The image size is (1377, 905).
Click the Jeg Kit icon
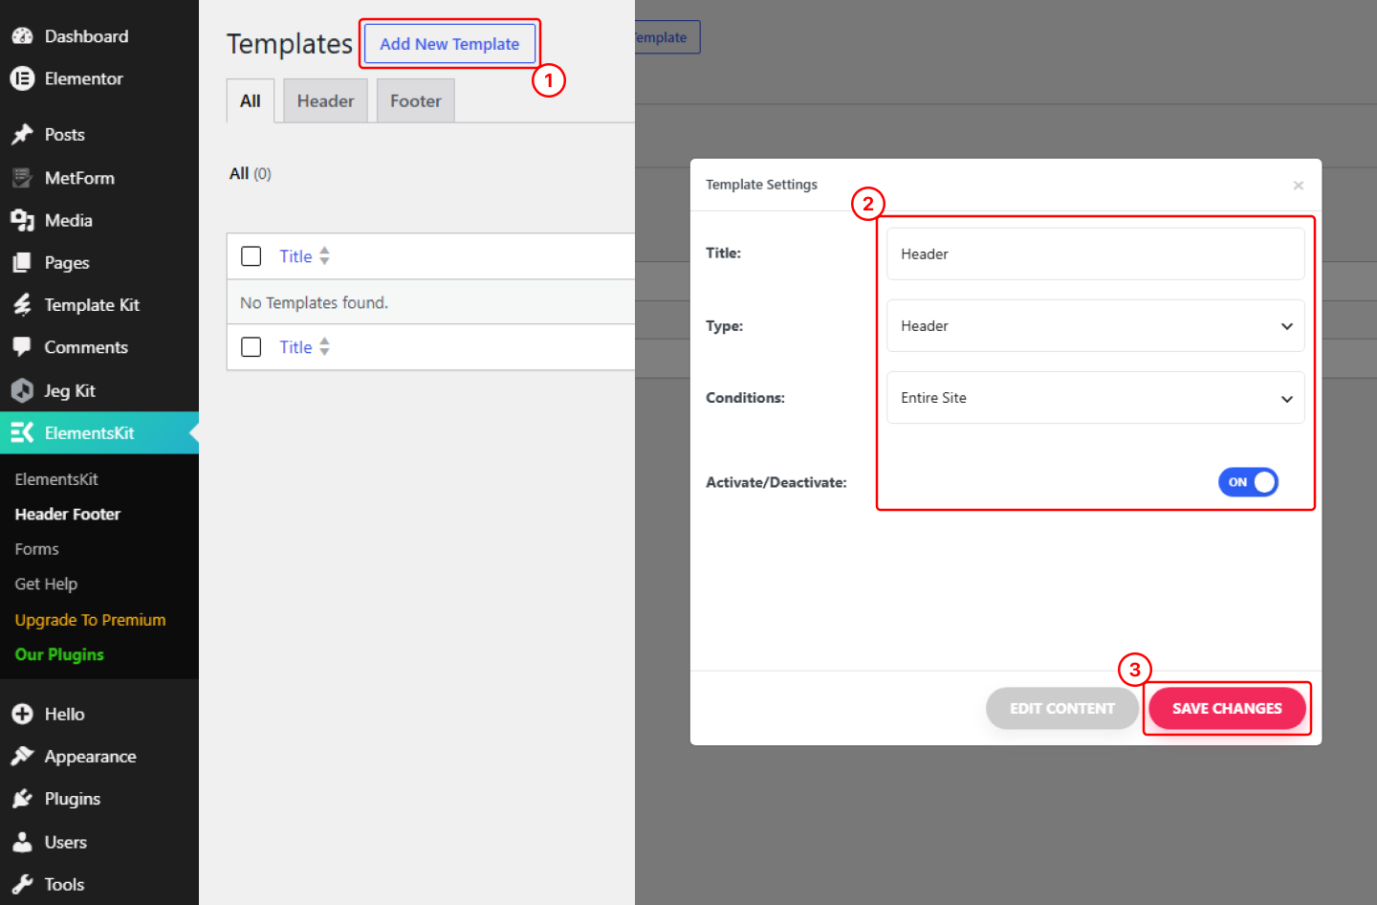click(23, 390)
